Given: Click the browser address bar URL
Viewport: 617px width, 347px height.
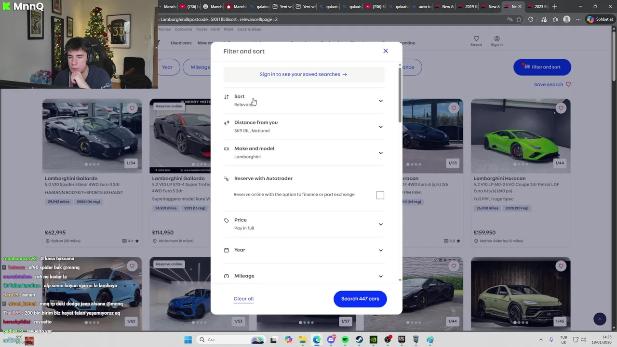Looking at the screenshot, I should (x=217, y=19).
